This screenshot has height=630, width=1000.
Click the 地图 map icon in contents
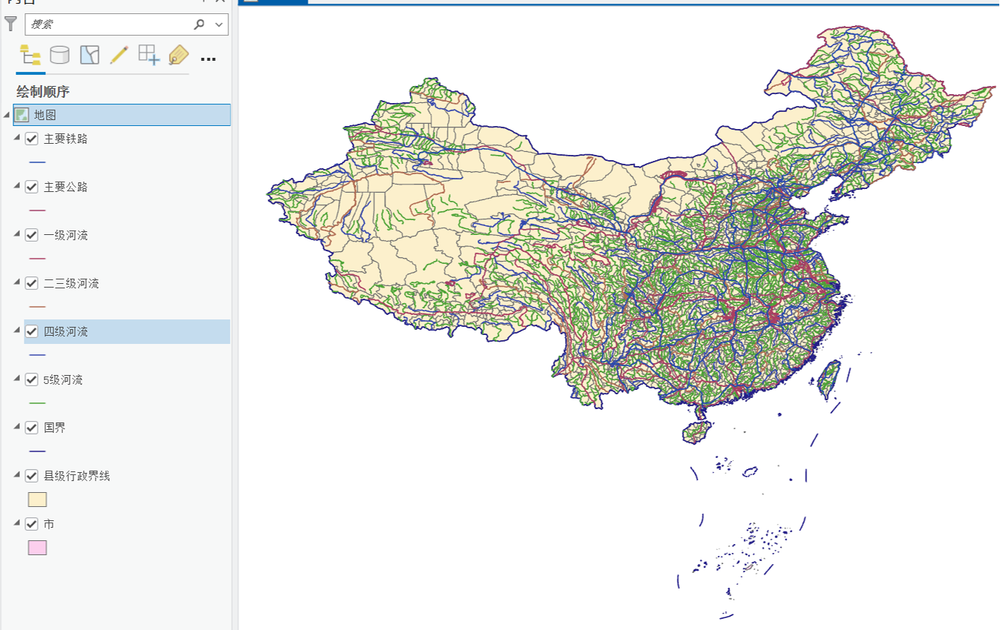[21, 115]
